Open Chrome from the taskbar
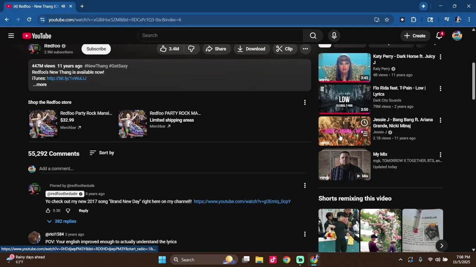The image size is (476, 267). (286, 260)
